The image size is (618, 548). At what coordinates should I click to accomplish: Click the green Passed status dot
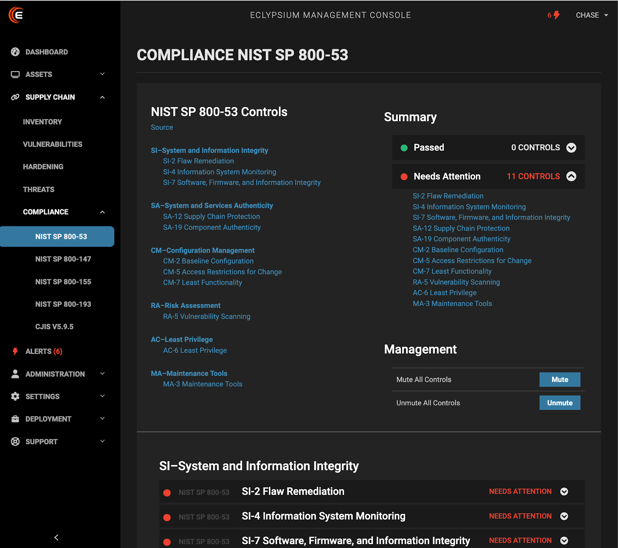coord(404,148)
